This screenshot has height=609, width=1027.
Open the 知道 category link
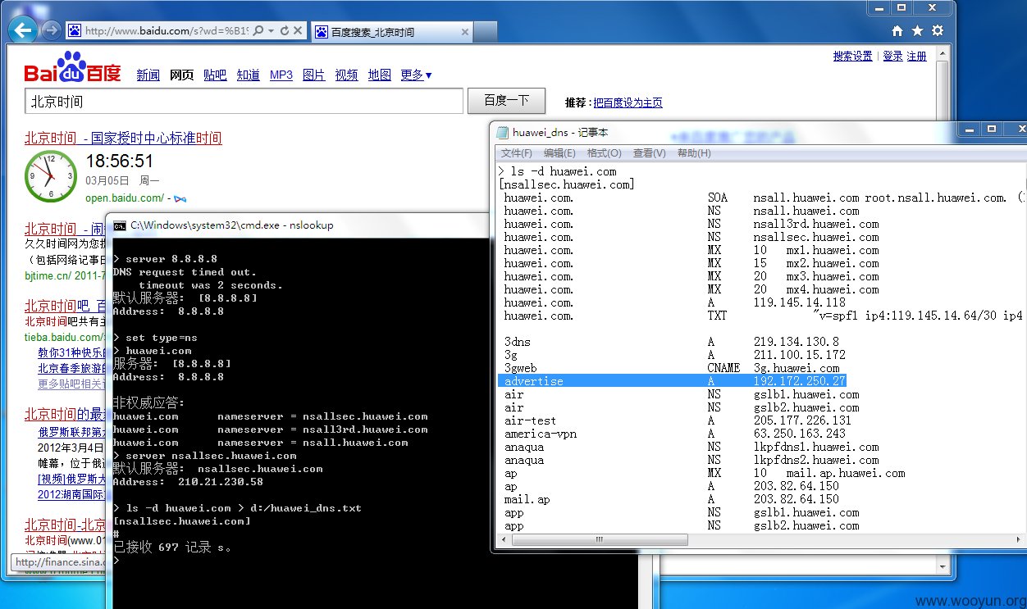point(249,75)
